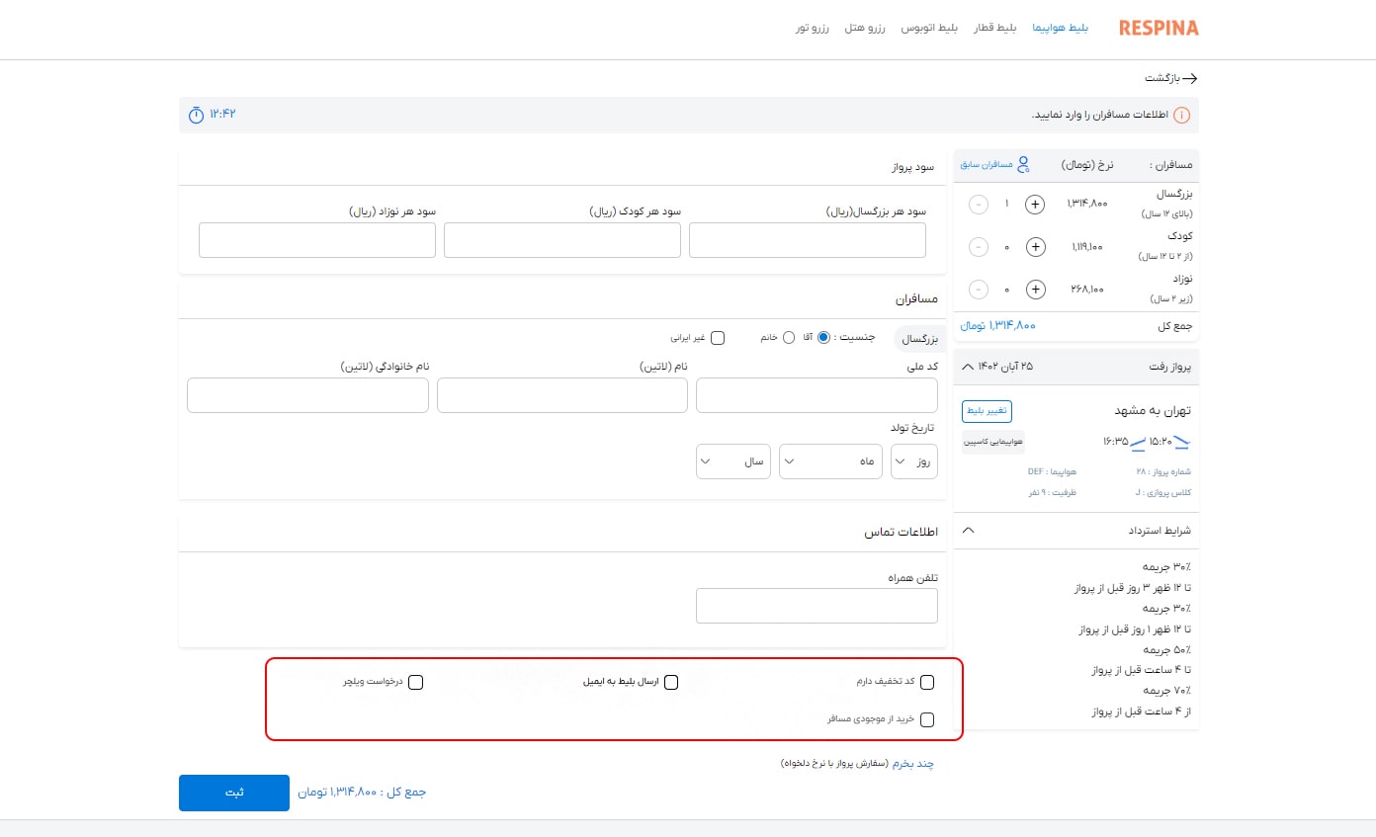1376x837 pixels.
Task: Select female (خانم) gender radio button
Action: tap(788, 338)
